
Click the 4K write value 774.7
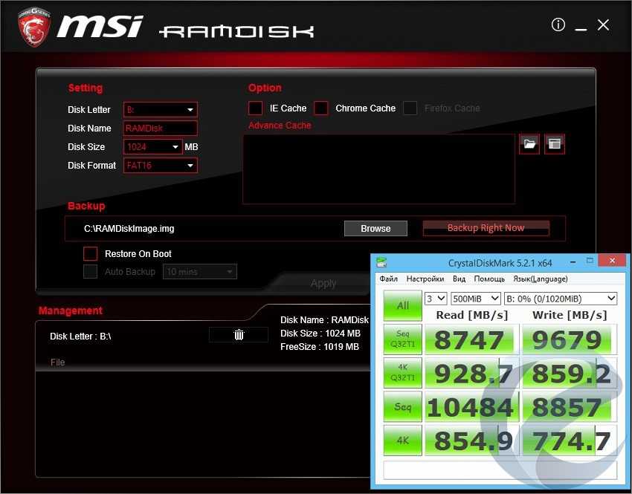pos(570,441)
